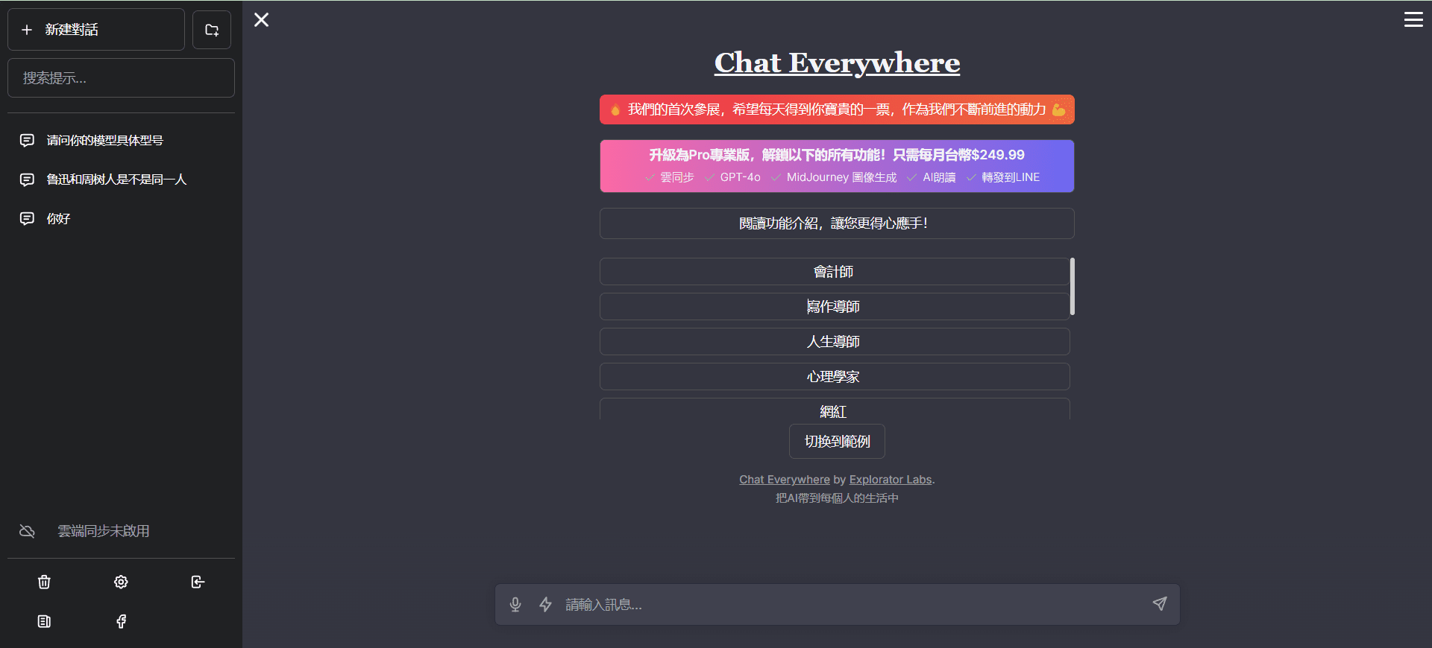Select the 寫作導師 role prompt

pos(834,307)
